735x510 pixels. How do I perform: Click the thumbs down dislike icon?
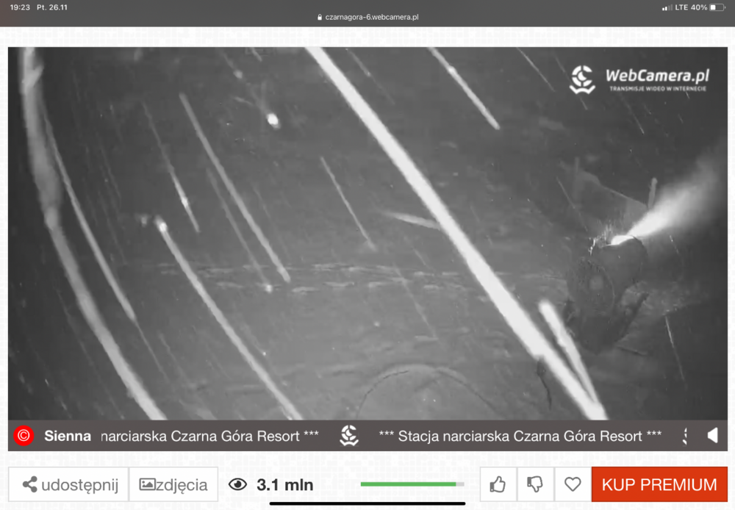[535, 484]
